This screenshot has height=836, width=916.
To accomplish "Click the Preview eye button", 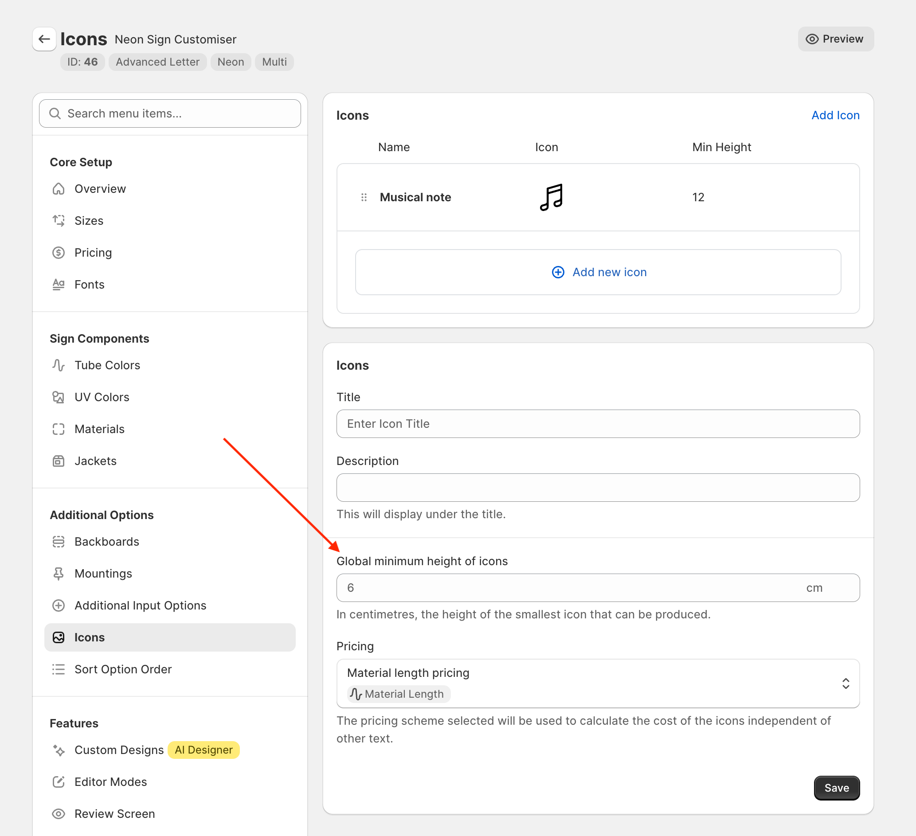I will (835, 39).
